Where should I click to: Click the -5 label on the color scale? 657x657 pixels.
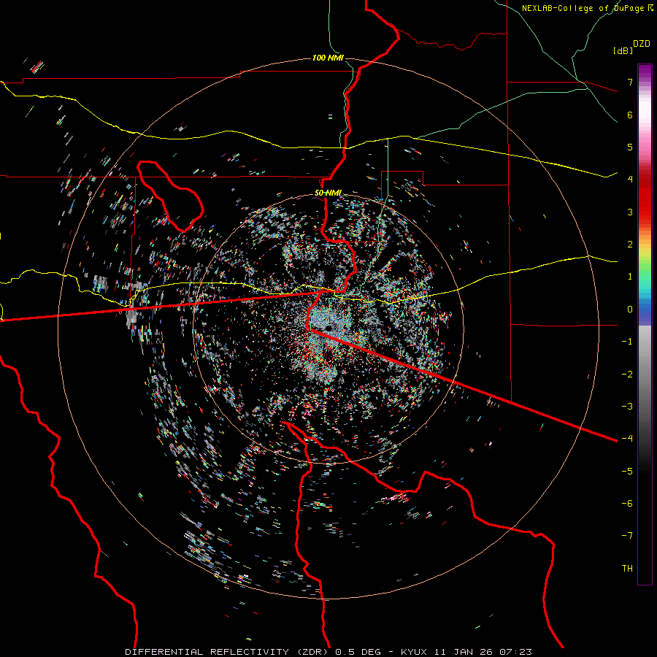(x=627, y=471)
